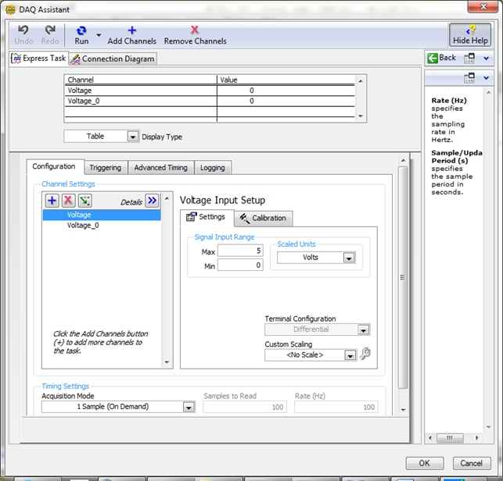The image size is (503, 481).
Task: Click Add Channels in the toolbar
Action: 132,35
